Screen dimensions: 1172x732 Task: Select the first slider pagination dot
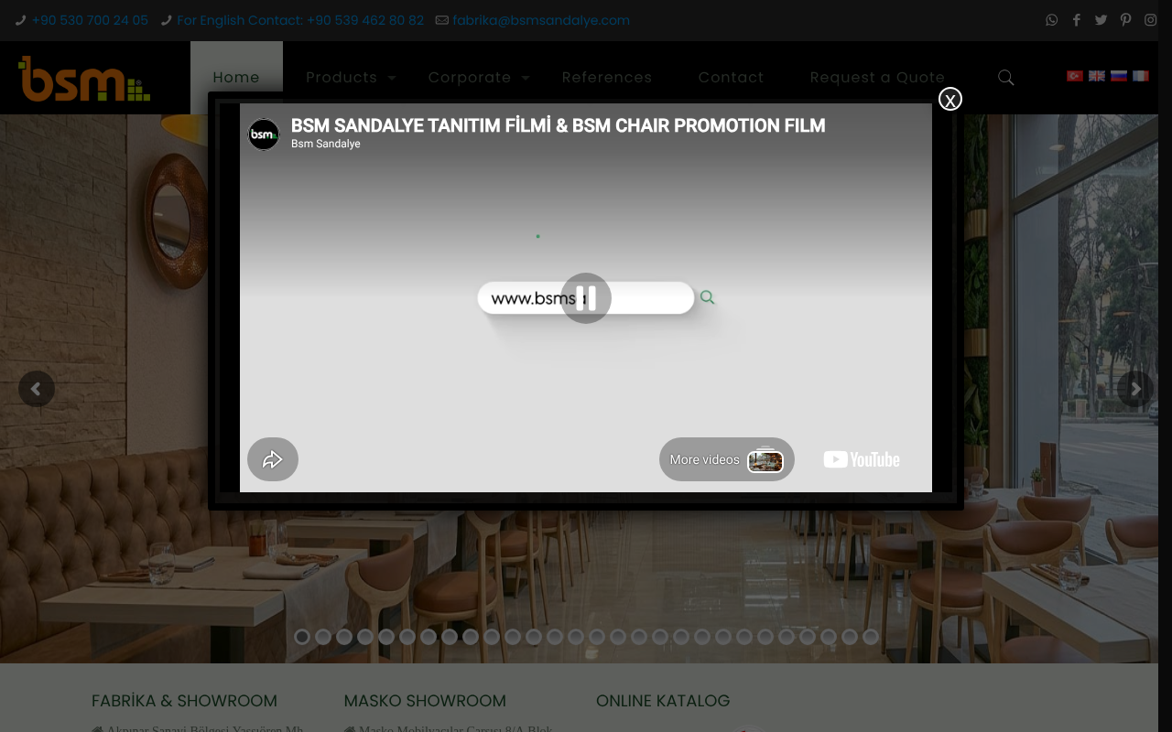(302, 637)
